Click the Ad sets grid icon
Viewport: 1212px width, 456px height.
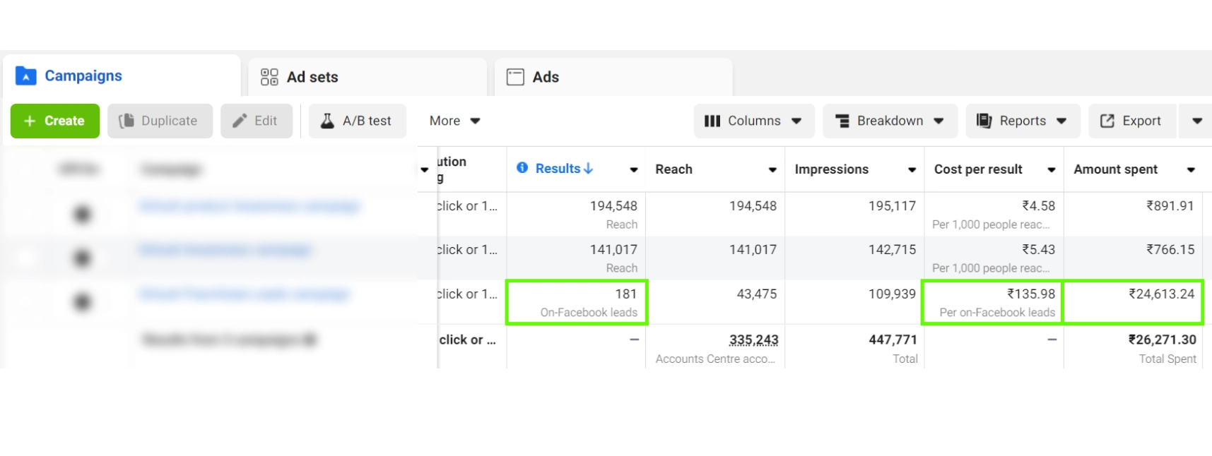click(x=269, y=77)
